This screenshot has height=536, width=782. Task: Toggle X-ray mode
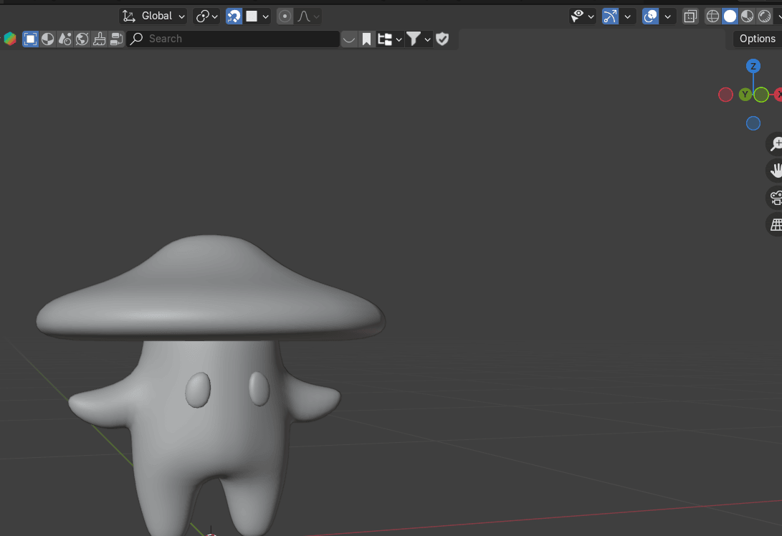coord(690,16)
